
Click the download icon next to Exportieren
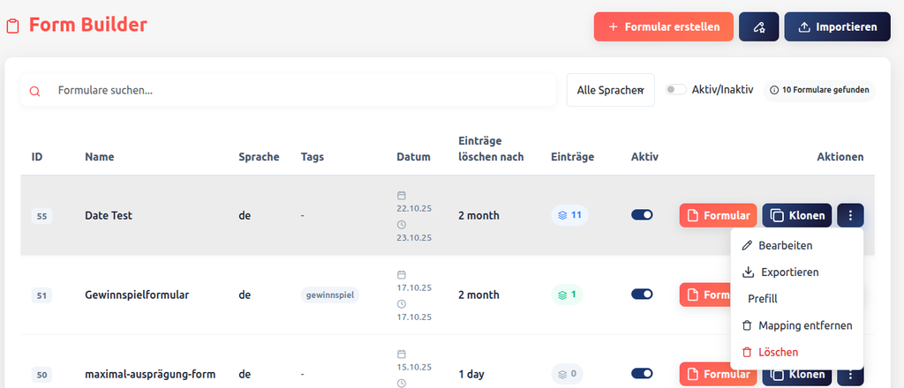tap(748, 272)
